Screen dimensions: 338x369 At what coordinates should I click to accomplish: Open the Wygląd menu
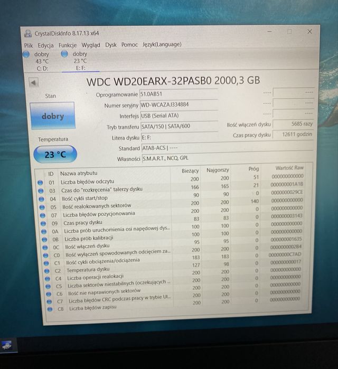coord(91,45)
